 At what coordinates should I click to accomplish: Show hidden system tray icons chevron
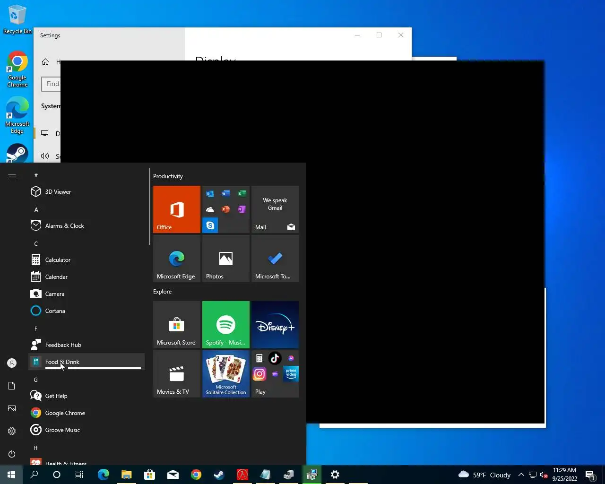coord(521,475)
